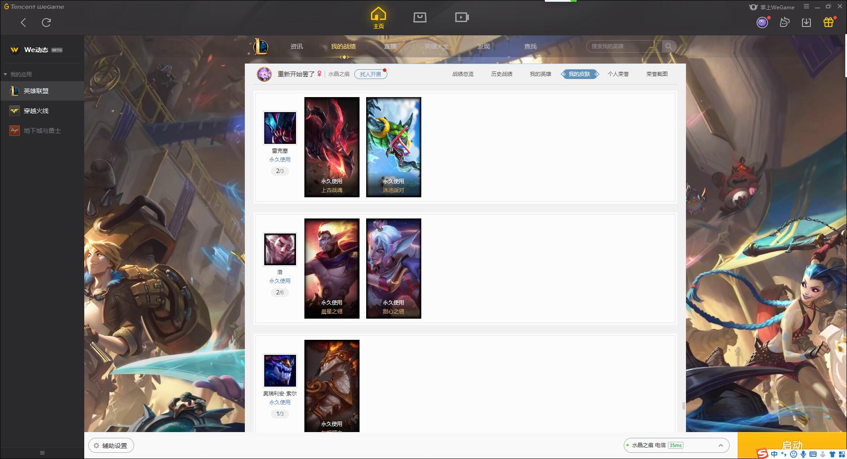This screenshot has height=459, width=847.
Task: Open the Sogou toolbox grid icon
Action: pos(842,454)
